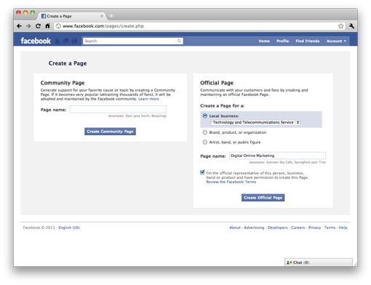Close the Create a Page tab
Image resolution: width=371 pixels, height=285 pixels.
click(x=102, y=16)
